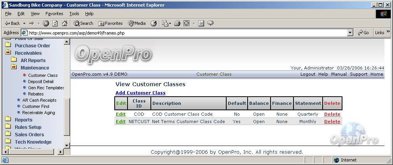Viewport: 393px width, 165px height.
Task: Click the Refresh page icon
Action: click(55, 23)
